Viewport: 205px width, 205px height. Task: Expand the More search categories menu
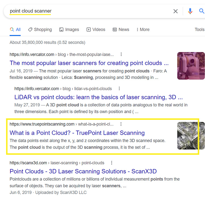coord(142,29)
